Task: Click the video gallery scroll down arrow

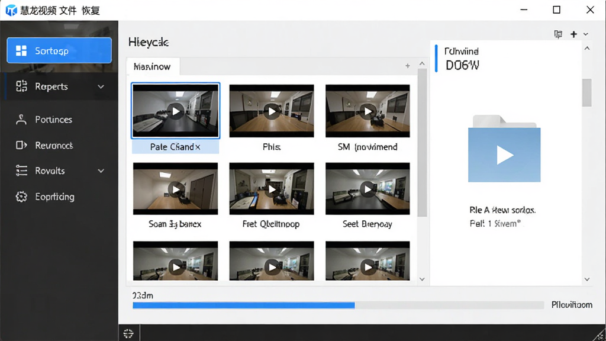Action: click(x=422, y=279)
